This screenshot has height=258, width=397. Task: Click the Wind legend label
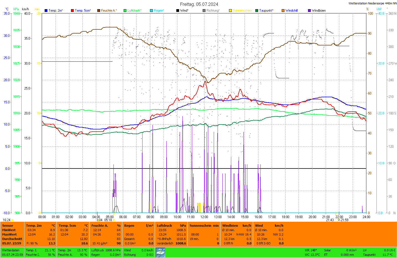(184, 11)
